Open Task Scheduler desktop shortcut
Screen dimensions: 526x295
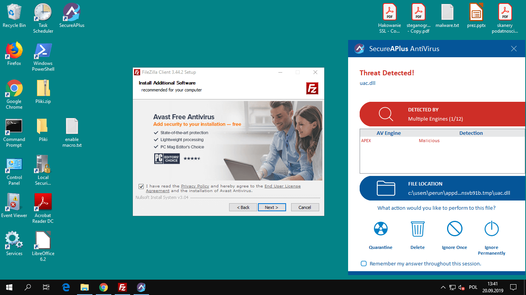[43, 18]
